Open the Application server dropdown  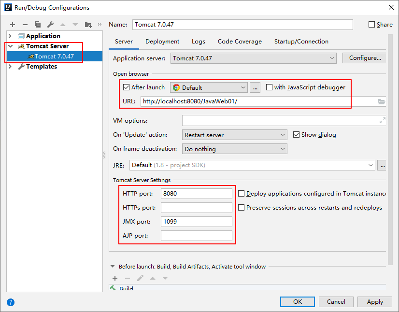point(253,58)
